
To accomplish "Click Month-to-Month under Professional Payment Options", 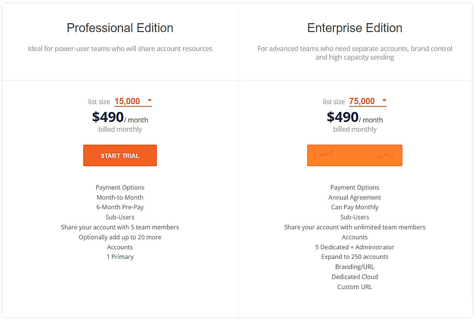I will tap(120, 197).
